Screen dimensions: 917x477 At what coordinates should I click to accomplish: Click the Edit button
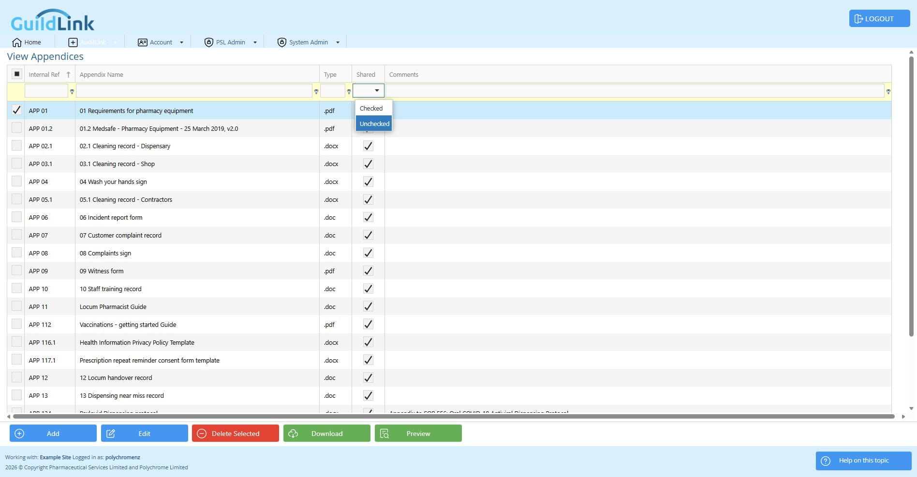click(x=145, y=433)
